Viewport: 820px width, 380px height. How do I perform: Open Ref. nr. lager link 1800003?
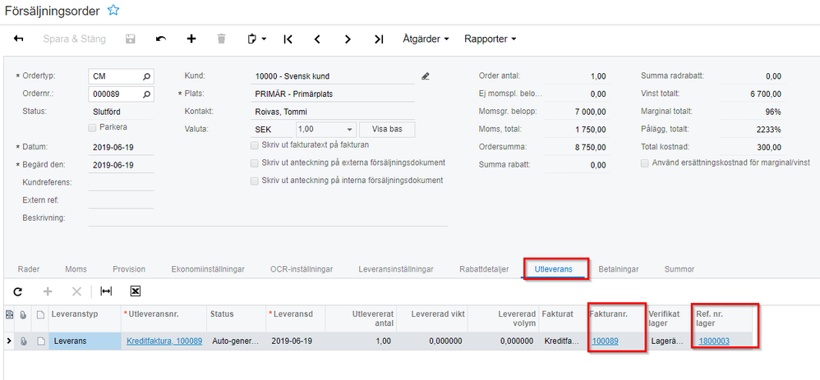point(714,340)
